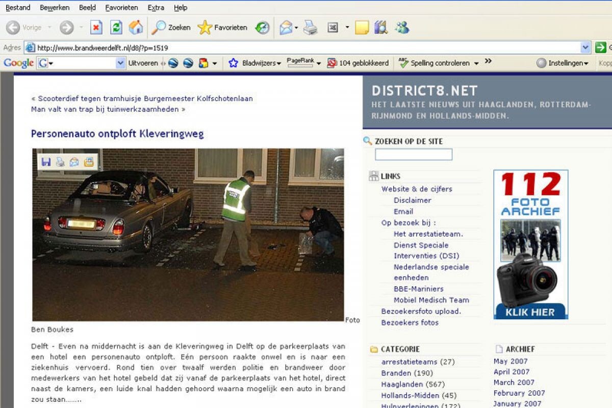Open the Messenger people icon in the toolbar
The image size is (612, 408).
click(402, 28)
